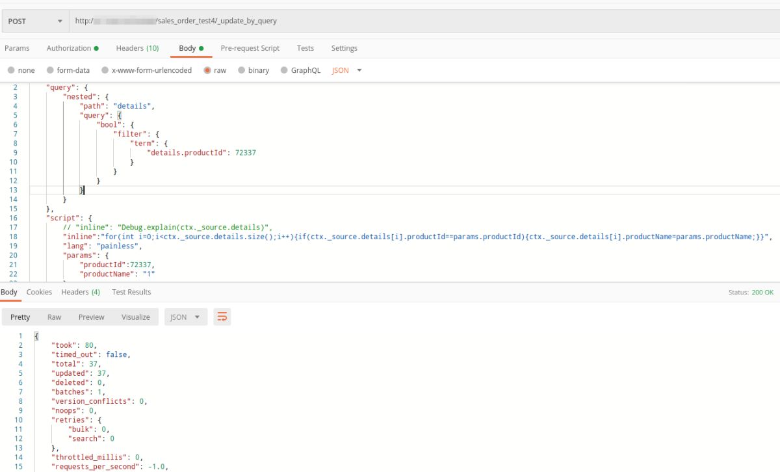Select the Raw response view
Image resolution: width=780 pixels, height=472 pixels.
pos(54,317)
